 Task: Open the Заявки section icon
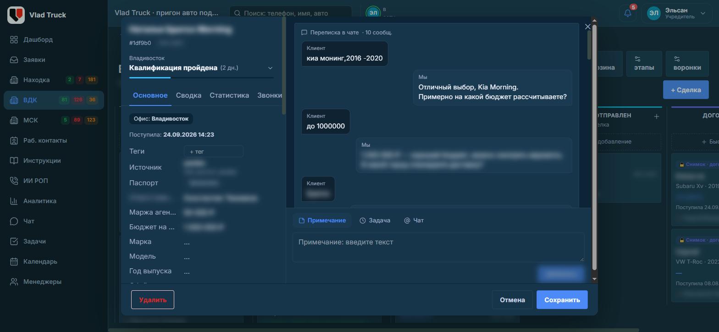pos(14,60)
